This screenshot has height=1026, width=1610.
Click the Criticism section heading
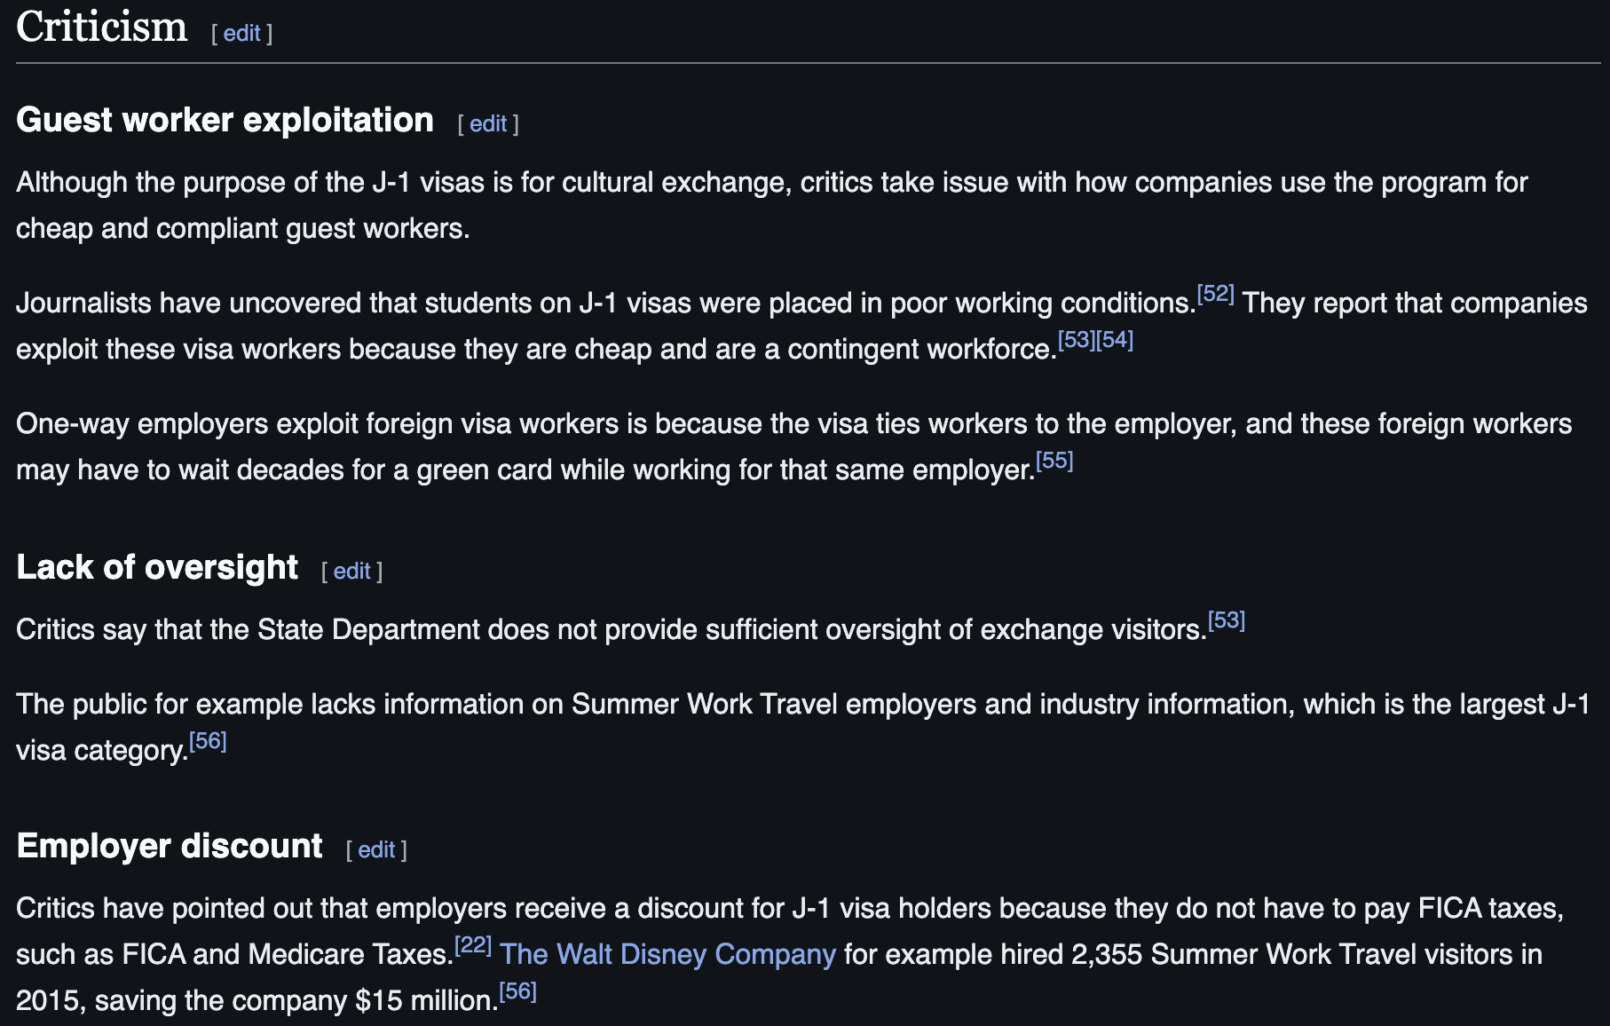point(102,27)
